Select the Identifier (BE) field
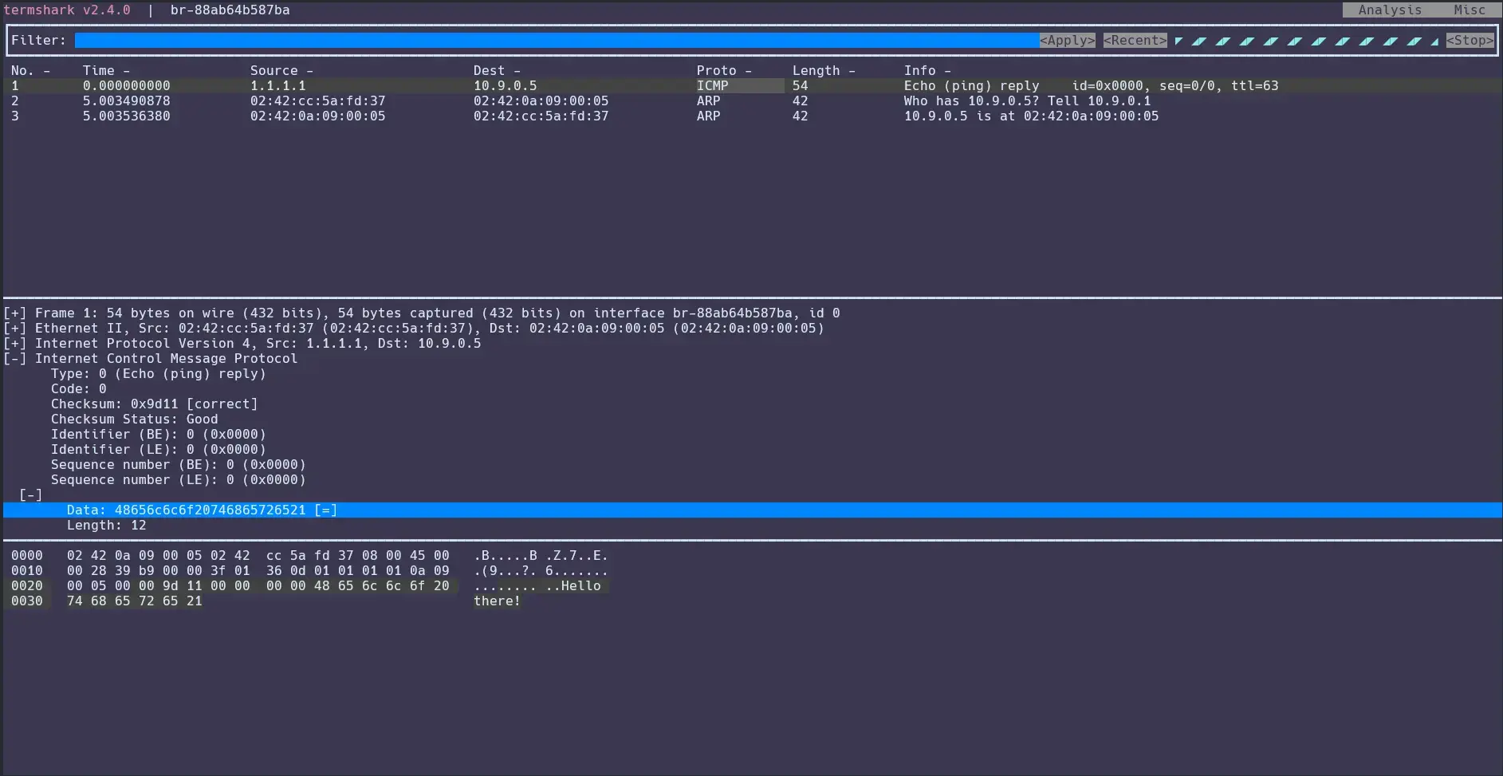The width and height of the screenshot is (1503, 776). tap(158, 434)
